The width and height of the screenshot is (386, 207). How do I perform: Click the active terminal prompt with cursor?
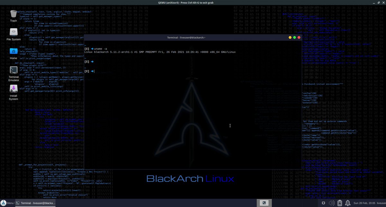pyautogui.click(x=90, y=71)
